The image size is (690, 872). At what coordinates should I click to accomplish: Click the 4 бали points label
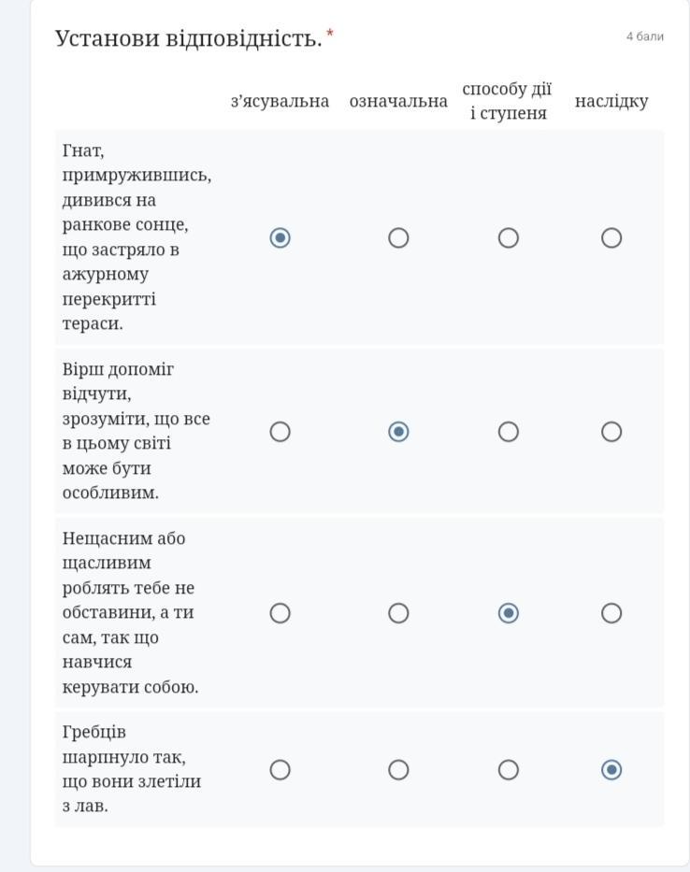(x=644, y=36)
